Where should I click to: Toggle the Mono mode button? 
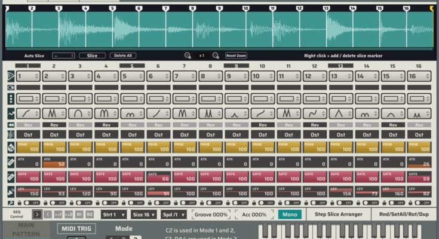[x=290, y=215]
